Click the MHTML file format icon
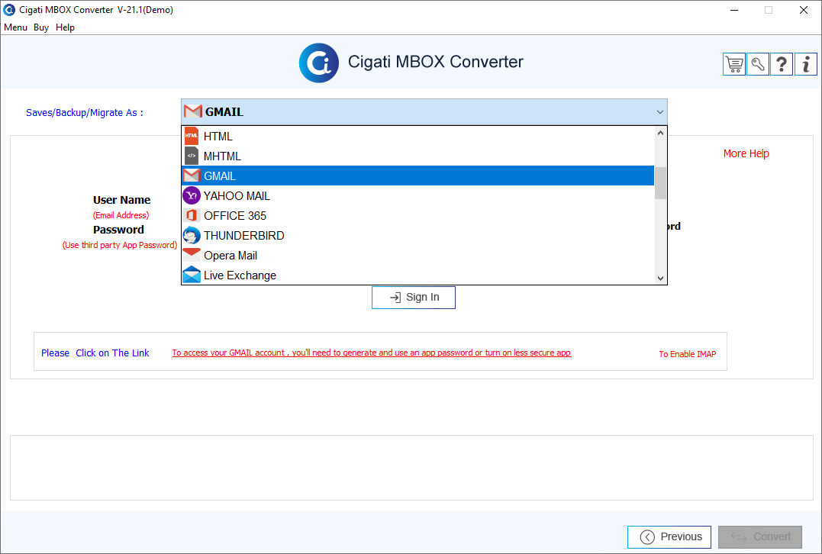This screenshot has height=554, width=822. point(192,156)
